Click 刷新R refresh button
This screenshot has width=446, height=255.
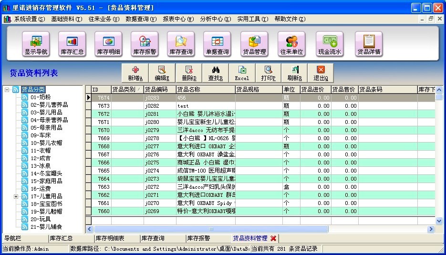(294, 73)
